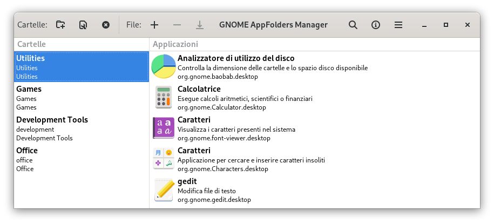Click the Applicazioni column header

click(315, 44)
